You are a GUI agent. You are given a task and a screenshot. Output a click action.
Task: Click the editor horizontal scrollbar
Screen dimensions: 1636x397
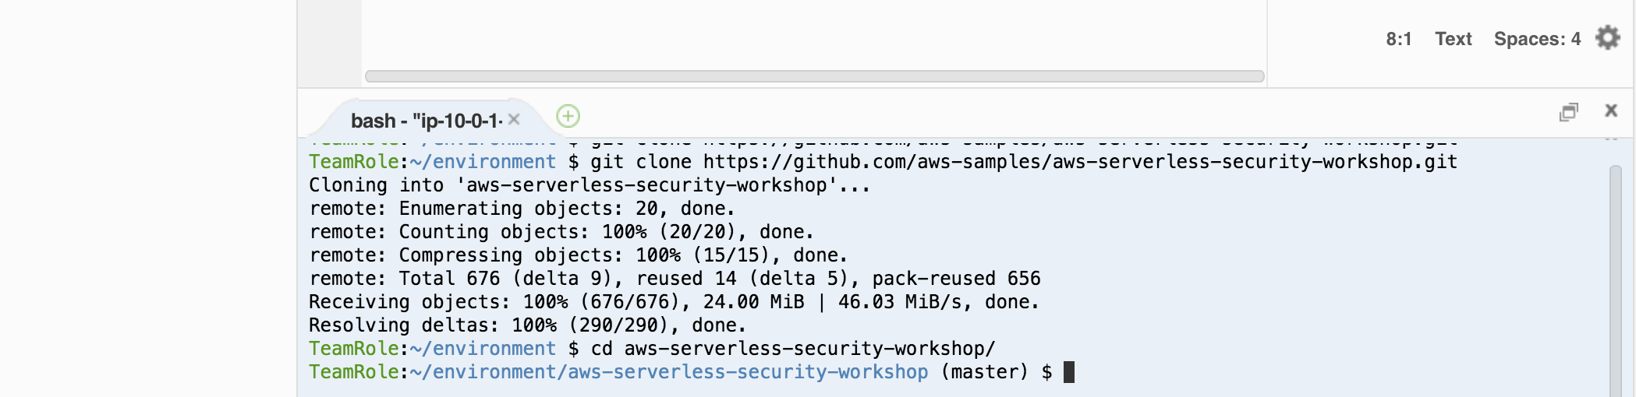[x=814, y=76]
